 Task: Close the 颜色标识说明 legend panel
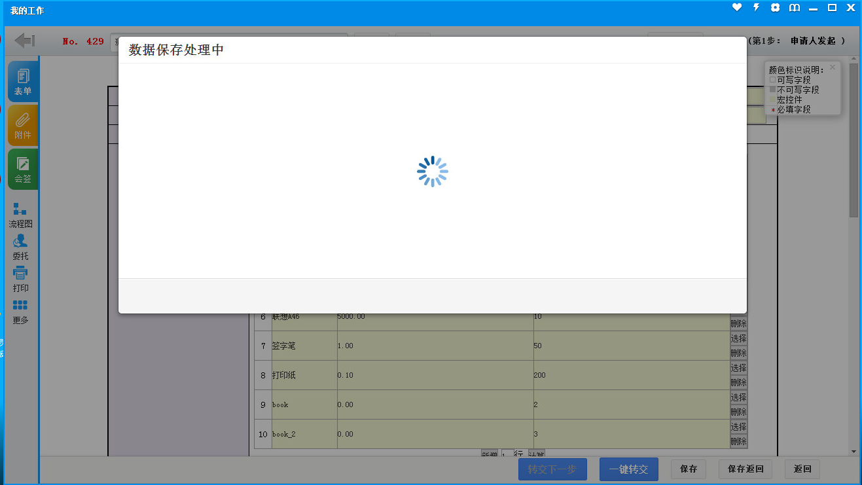pyautogui.click(x=833, y=67)
